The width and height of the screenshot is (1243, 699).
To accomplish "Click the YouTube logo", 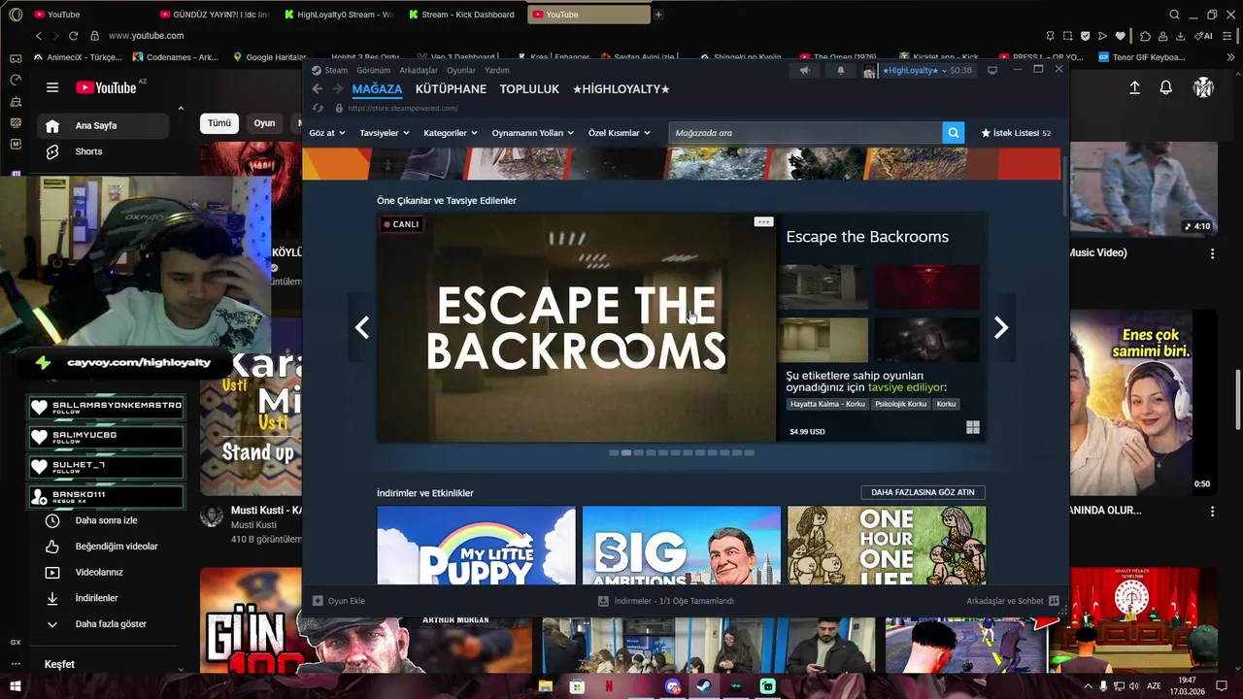I will [x=107, y=87].
